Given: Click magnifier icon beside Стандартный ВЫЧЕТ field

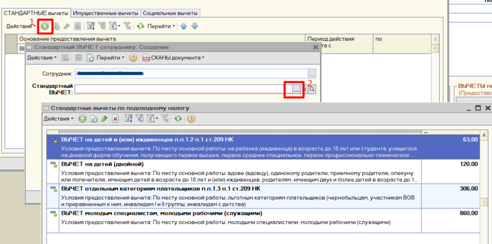Looking at the screenshot, I should click(x=311, y=89).
